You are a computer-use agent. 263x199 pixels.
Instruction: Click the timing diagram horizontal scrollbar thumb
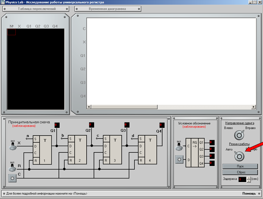[x=124, y=107]
